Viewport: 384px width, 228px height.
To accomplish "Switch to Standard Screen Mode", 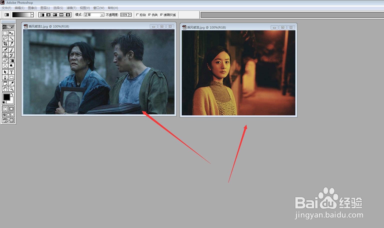I will coord(4,115).
